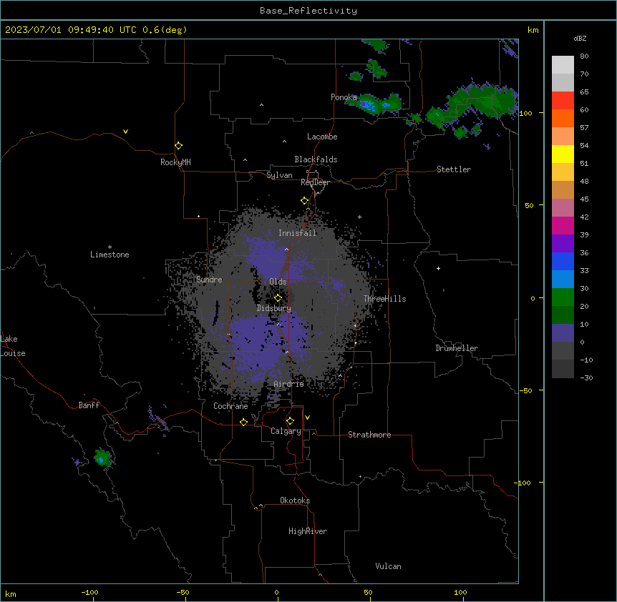Click the yellow diamond marker south of RedDeer
This screenshot has width=617, height=602.
click(304, 200)
